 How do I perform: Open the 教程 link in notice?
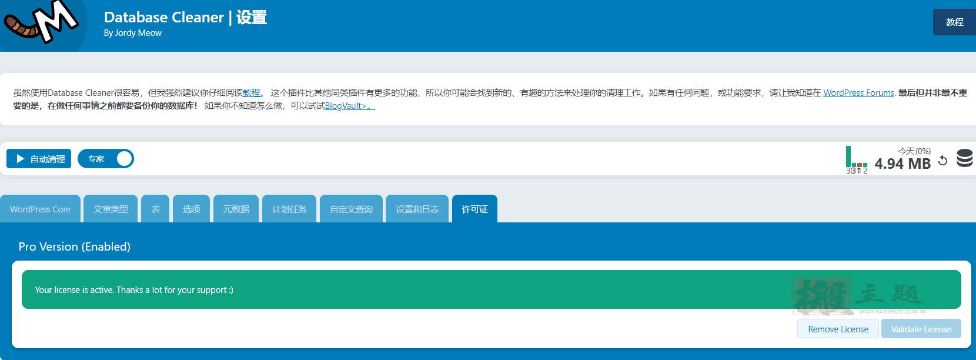(252, 93)
